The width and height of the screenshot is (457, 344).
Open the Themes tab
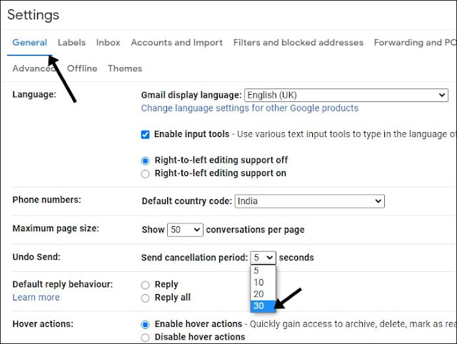pos(125,69)
